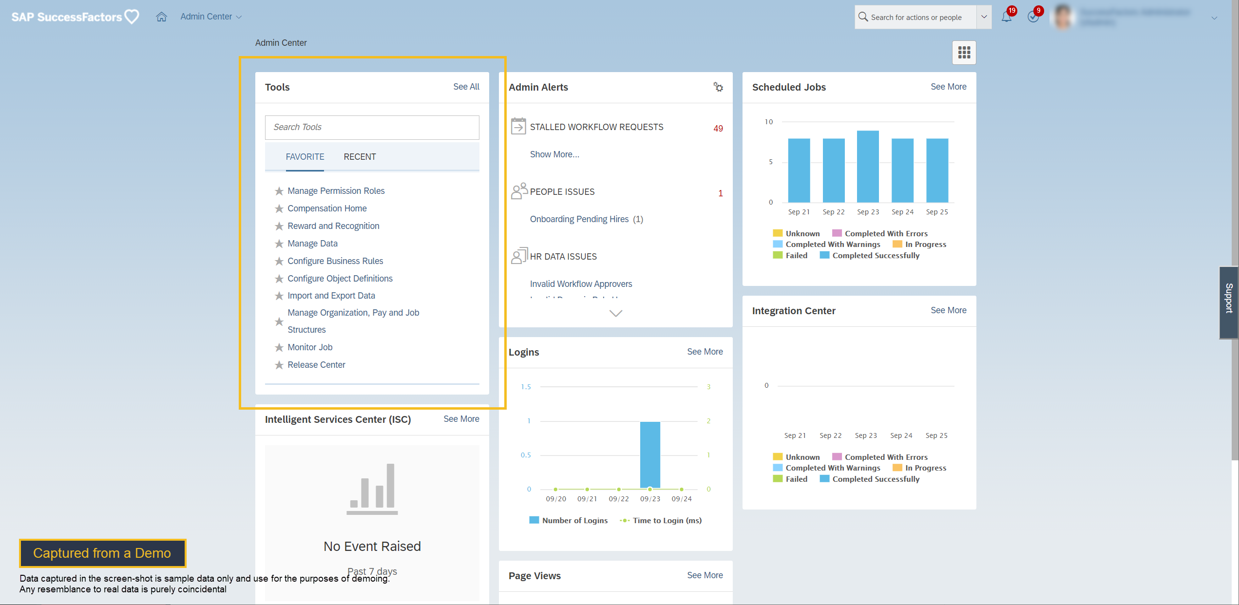The height and width of the screenshot is (605, 1239).
Task: Click the HR Data Issues icon
Action: point(519,255)
